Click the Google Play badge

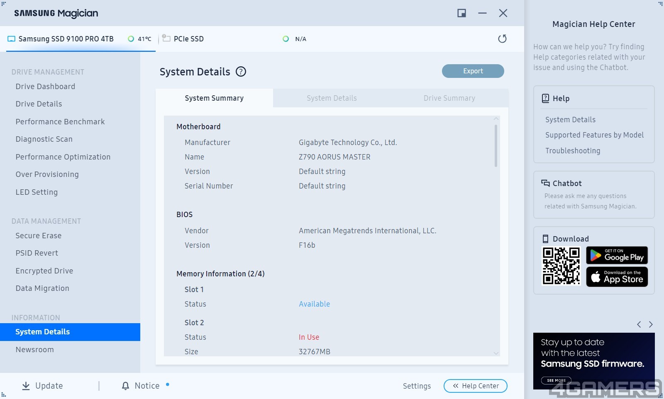(617, 255)
